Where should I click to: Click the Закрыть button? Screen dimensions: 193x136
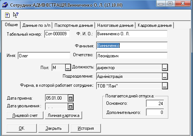pyautogui.click(x=53, y=128)
